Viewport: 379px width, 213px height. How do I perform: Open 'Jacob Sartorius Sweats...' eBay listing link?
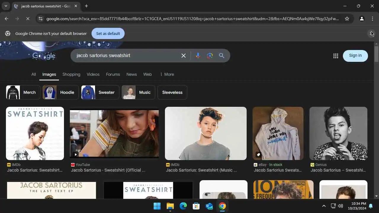(278, 170)
